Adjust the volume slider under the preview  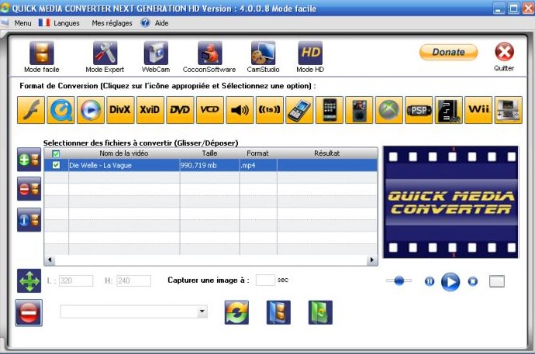coord(399,280)
